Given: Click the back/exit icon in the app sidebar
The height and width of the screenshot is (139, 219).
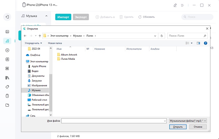Looking at the screenshot, I should tap(7, 17).
